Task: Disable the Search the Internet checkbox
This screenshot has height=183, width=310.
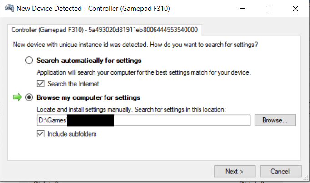Action: (x=41, y=84)
